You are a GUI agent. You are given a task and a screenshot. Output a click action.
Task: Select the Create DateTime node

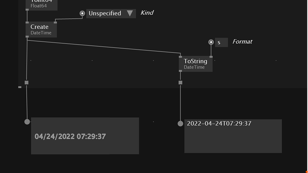click(x=41, y=30)
